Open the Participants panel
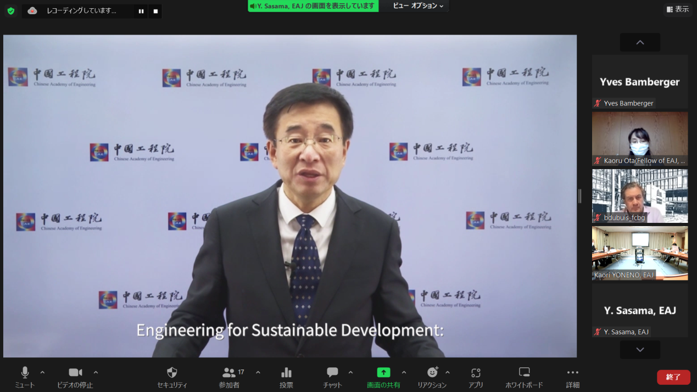Image resolution: width=697 pixels, height=392 pixels. [x=229, y=373]
